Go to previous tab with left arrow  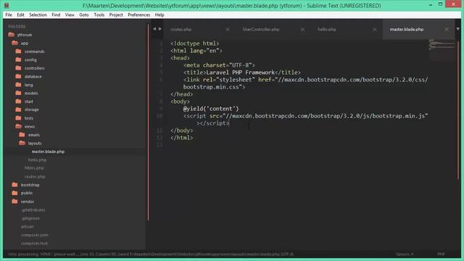154,29
